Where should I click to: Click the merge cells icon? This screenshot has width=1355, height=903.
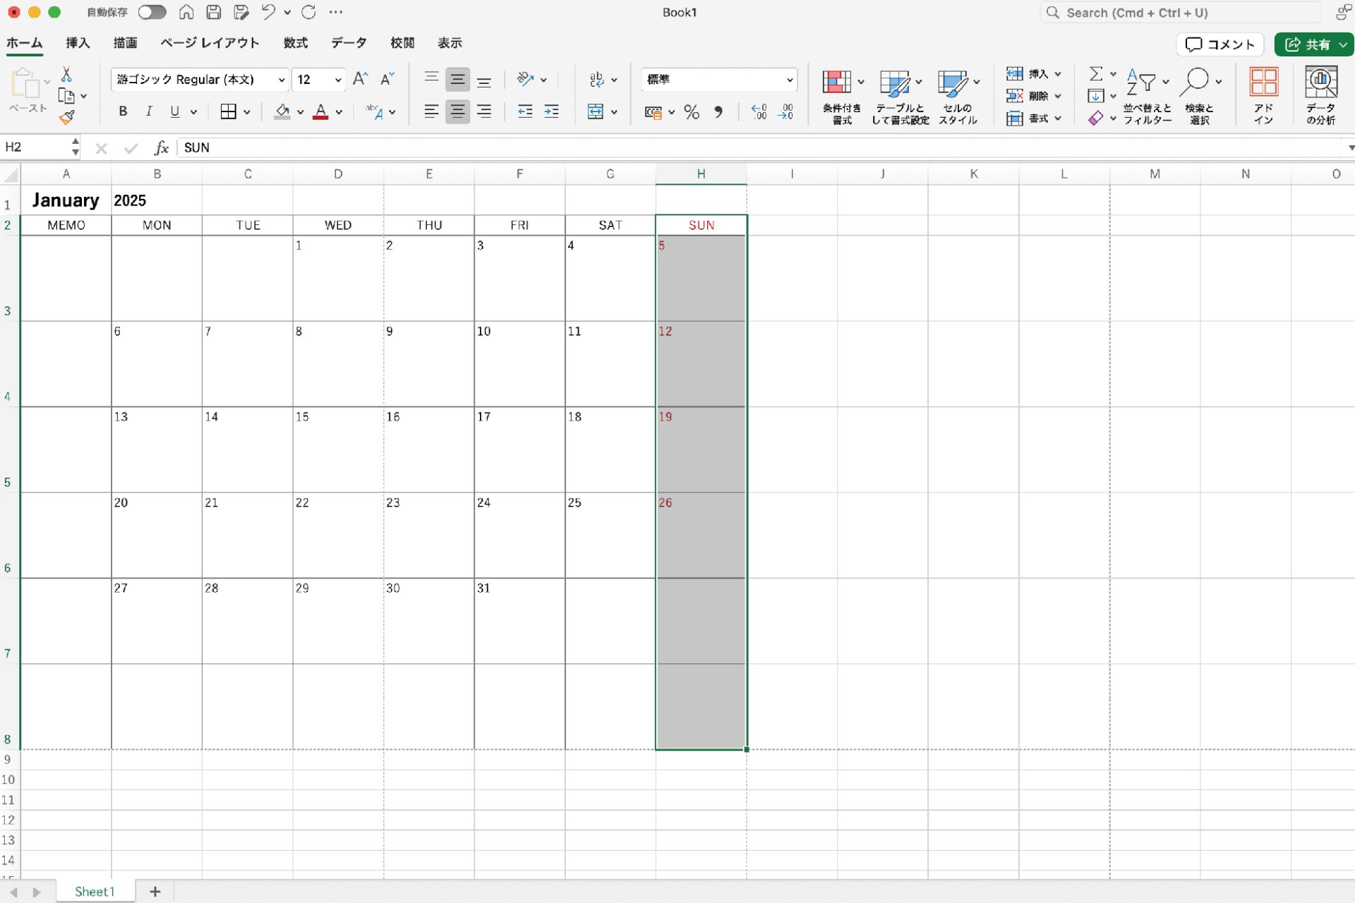tap(596, 111)
